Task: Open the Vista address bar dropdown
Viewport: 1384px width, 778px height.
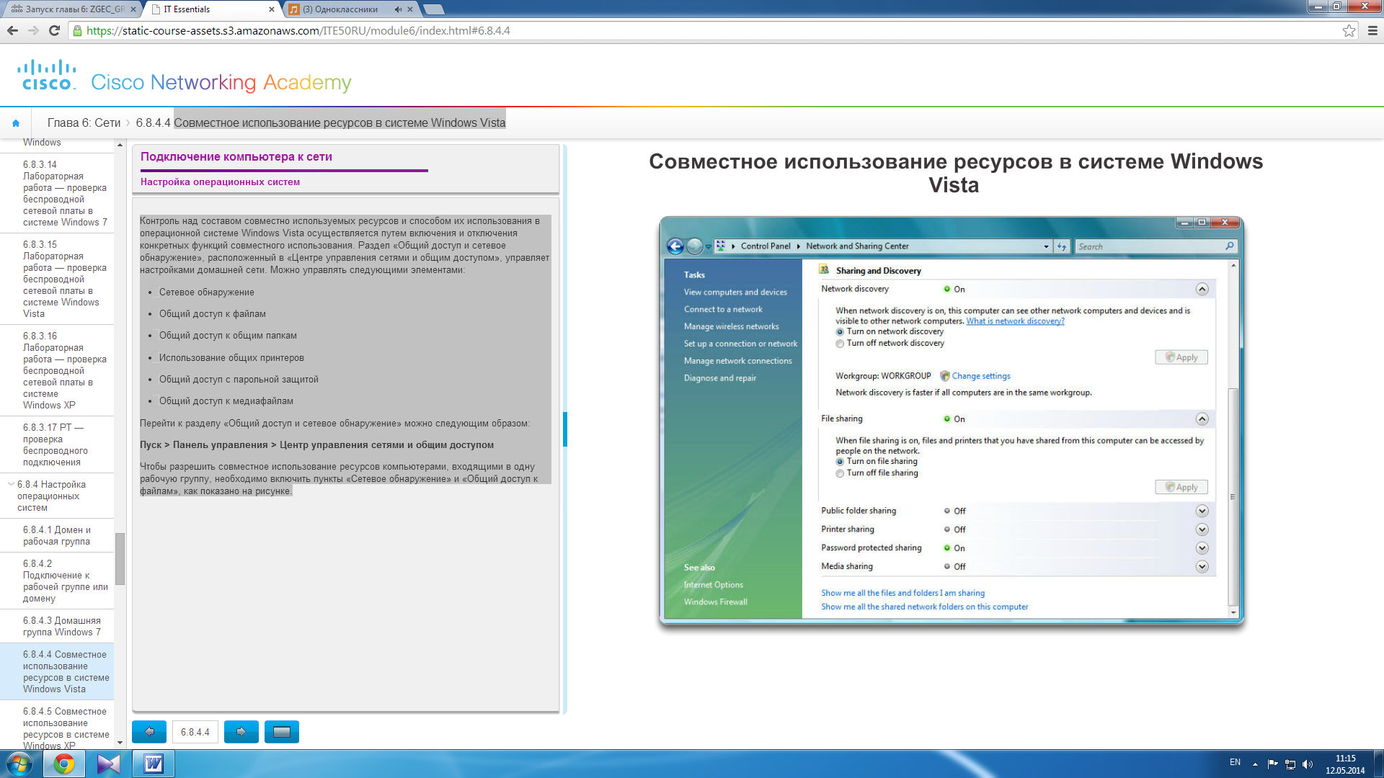Action: (x=1046, y=246)
